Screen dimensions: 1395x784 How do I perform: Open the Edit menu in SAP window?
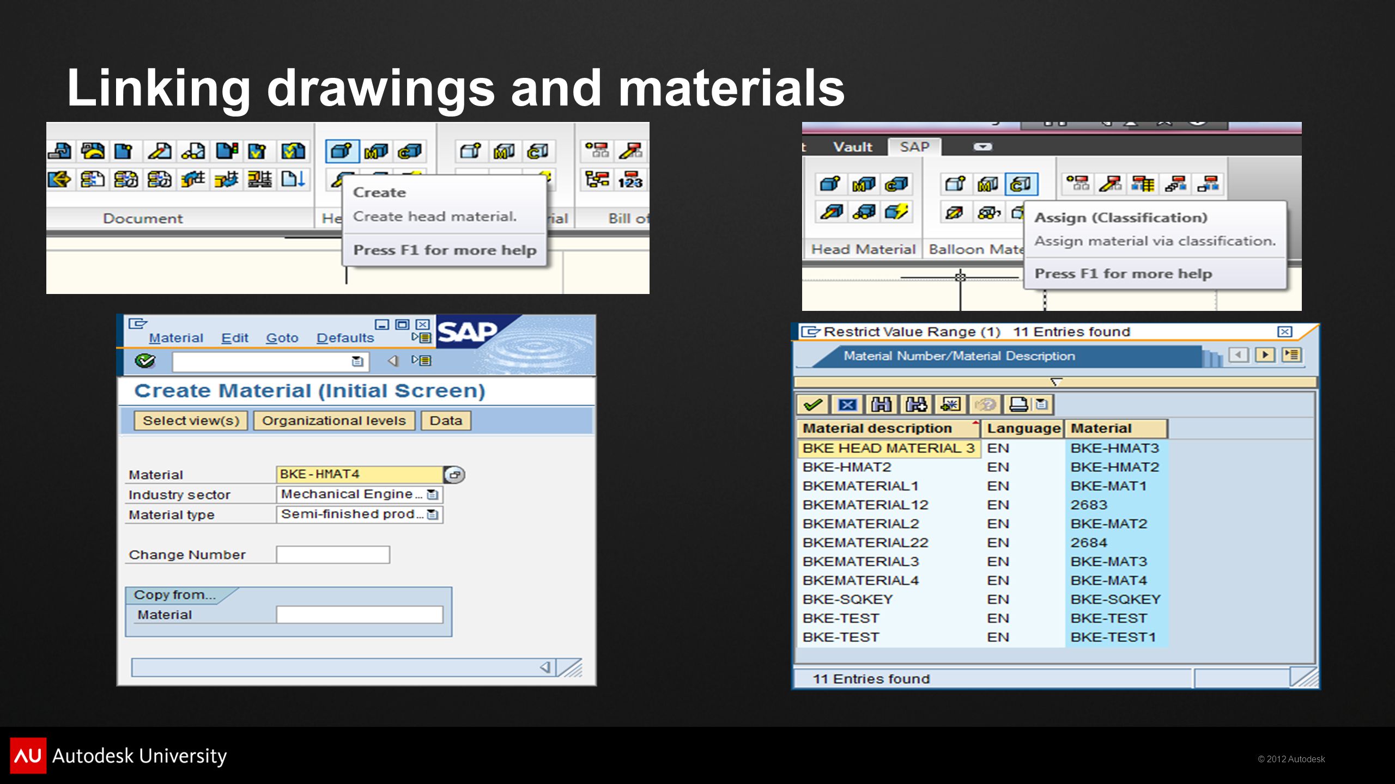234,338
